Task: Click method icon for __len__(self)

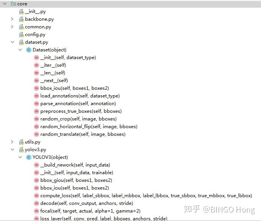Action: tap(36, 73)
